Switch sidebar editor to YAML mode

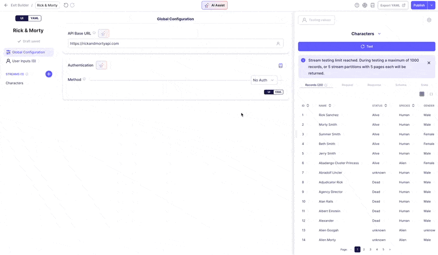click(x=34, y=18)
